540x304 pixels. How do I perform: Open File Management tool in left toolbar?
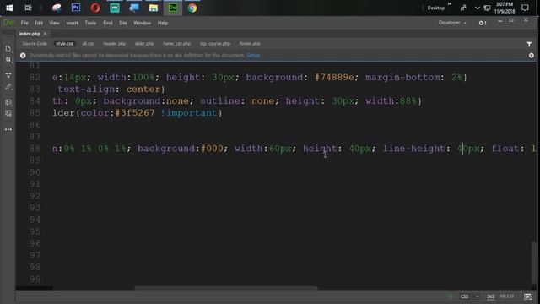pos(8,60)
